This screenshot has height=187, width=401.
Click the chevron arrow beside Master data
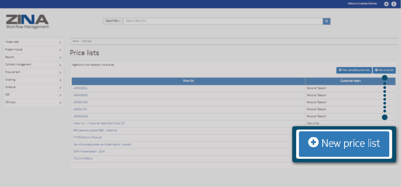tap(60, 42)
